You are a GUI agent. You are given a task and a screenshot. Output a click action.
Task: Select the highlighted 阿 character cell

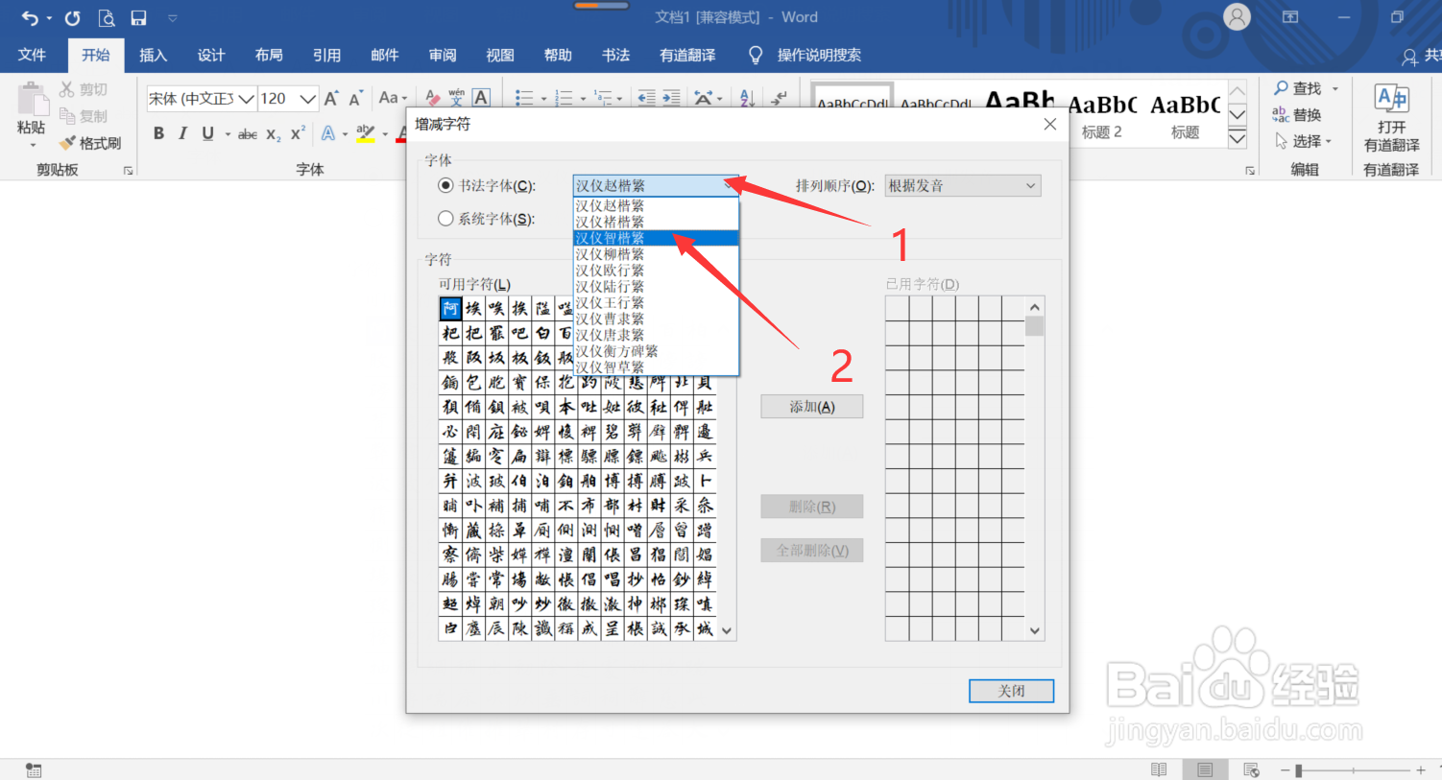(450, 308)
